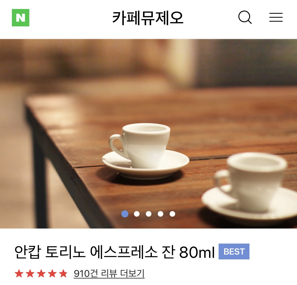This screenshot has width=297, height=285.
Task: Click the second red rating star
Action: (30, 274)
